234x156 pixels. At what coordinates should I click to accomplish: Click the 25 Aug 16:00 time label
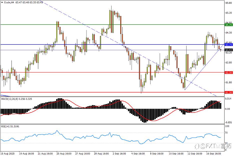click(x=64, y=153)
